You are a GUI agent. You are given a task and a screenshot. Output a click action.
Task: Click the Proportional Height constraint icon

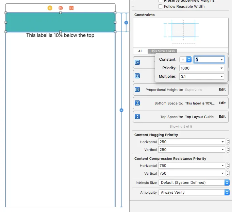pyautogui.click(x=137, y=90)
